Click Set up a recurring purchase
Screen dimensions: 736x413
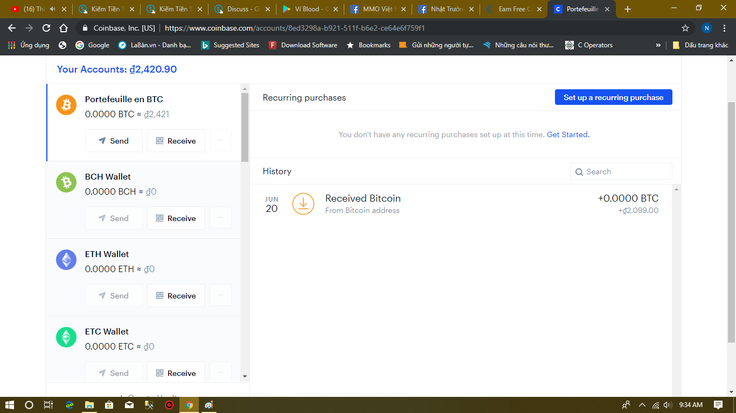pyautogui.click(x=614, y=97)
